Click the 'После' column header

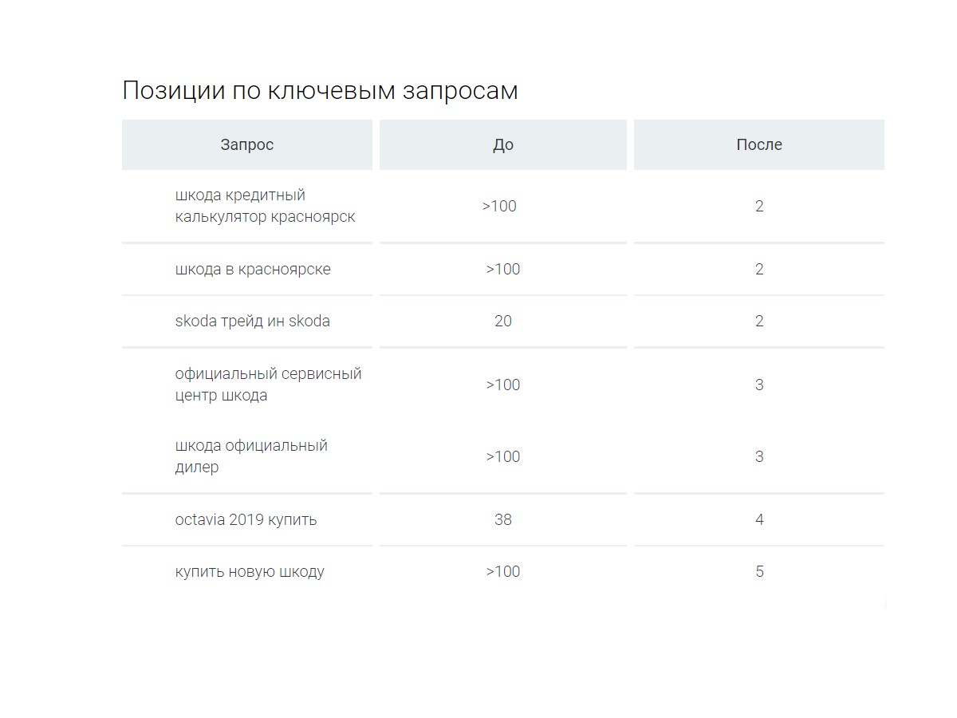759,144
